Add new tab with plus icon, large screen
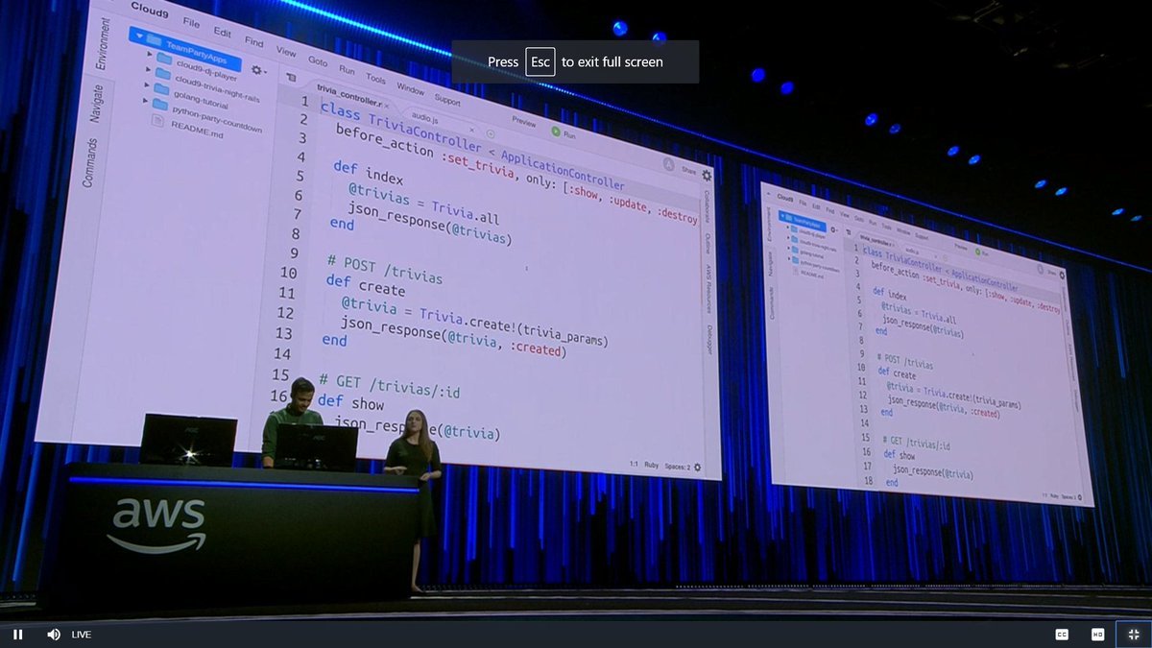 [x=491, y=133]
